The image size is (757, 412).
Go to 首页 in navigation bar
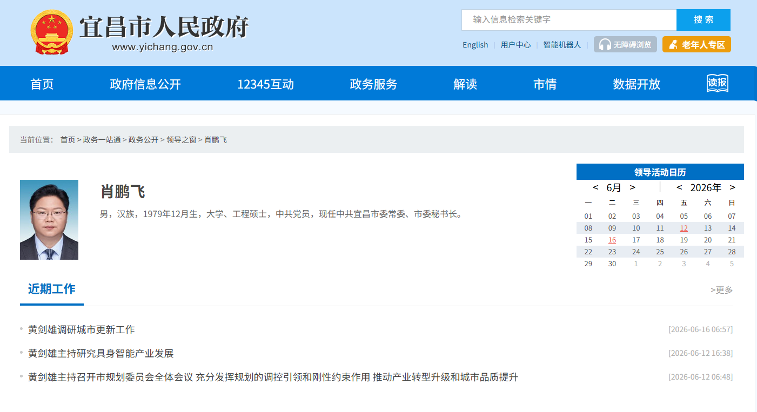coord(42,84)
